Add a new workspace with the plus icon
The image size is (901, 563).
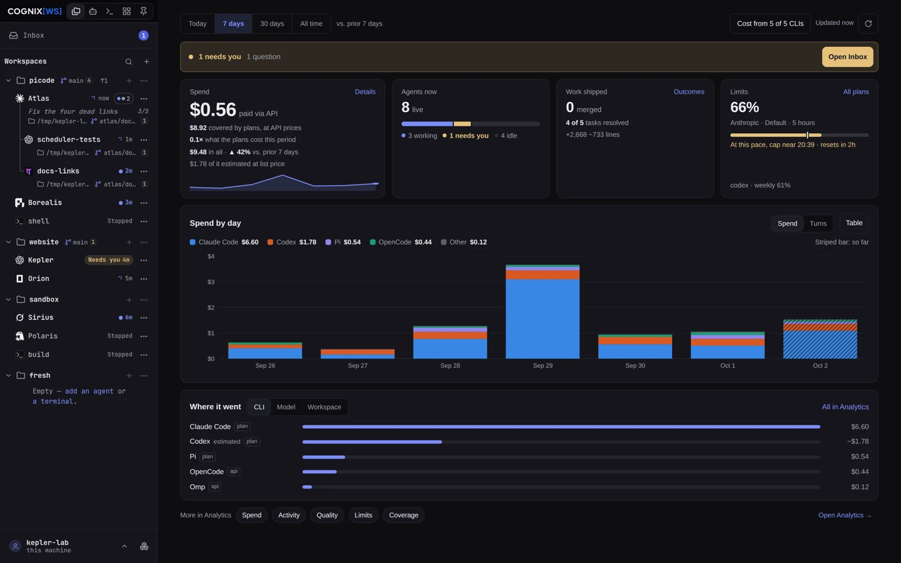146,62
